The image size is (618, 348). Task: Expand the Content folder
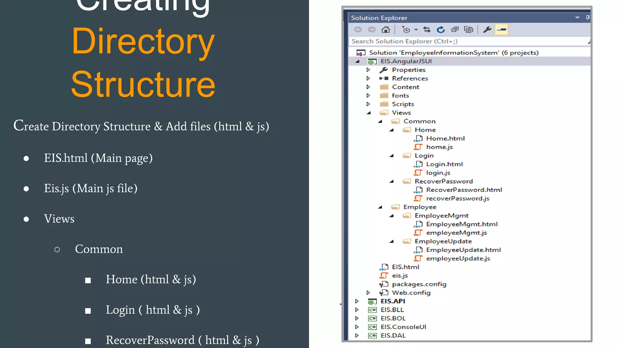coord(368,87)
